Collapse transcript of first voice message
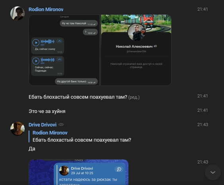 [60, 41]
